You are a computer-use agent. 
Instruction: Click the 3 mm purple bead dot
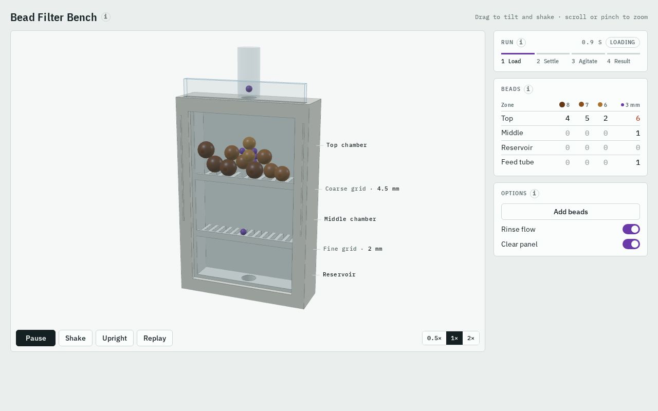pos(623,105)
